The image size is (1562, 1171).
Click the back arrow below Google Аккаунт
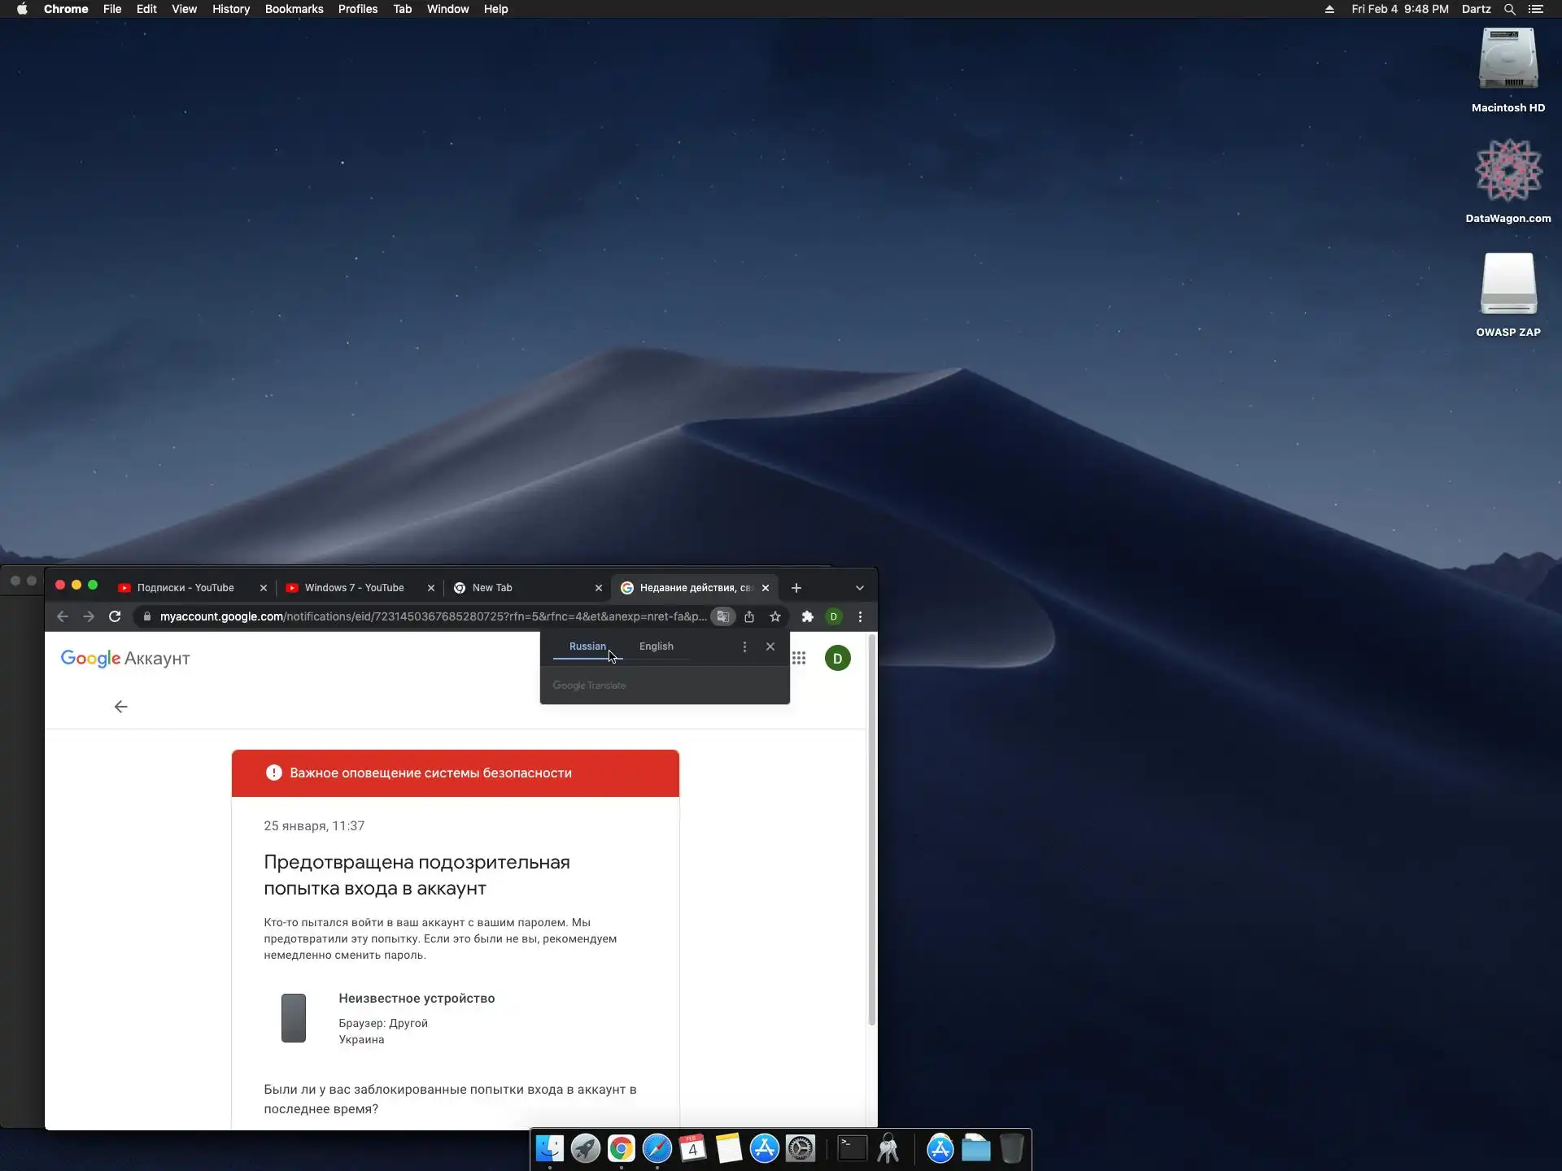click(x=121, y=707)
